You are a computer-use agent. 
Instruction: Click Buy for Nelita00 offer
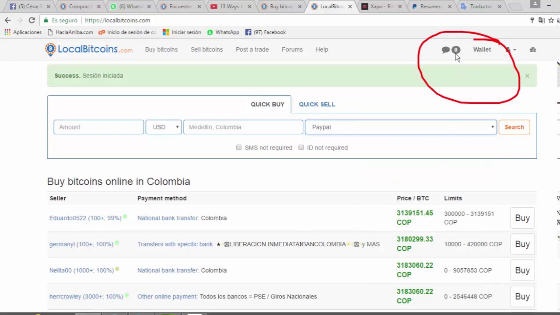coord(522,270)
